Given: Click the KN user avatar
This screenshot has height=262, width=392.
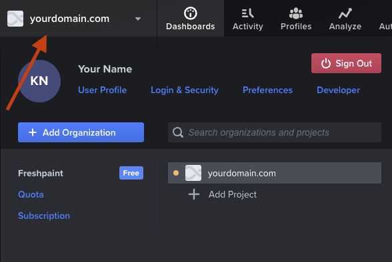Looking at the screenshot, I should (39, 81).
